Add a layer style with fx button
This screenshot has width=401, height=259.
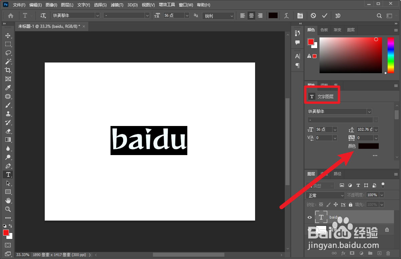[343, 254]
